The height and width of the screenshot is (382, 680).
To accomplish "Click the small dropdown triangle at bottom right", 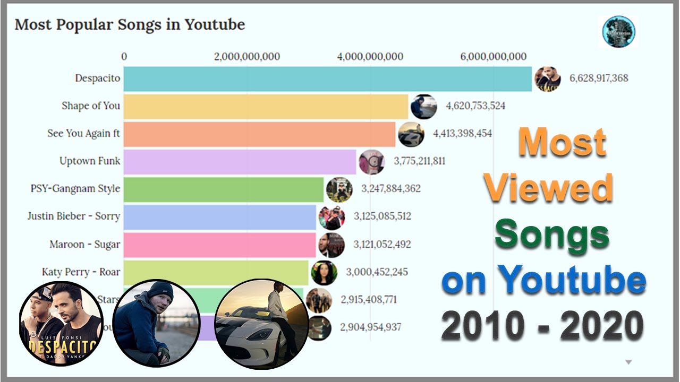I will click(x=628, y=362).
